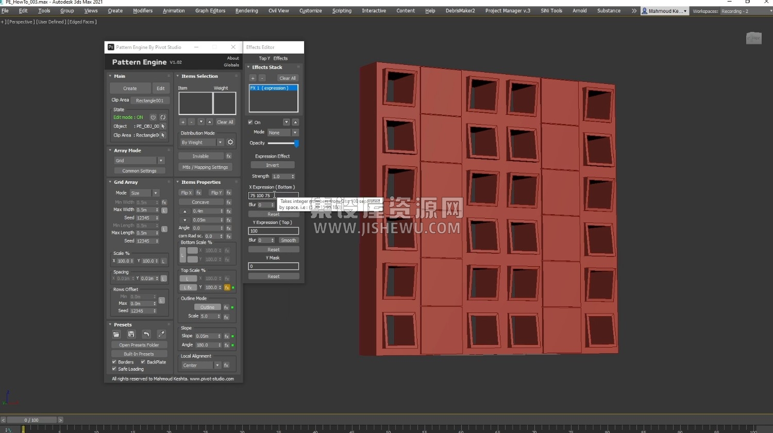773x433 pixels.
Task: Load a preset with the folder icon
Action: [x=116, y=334]
